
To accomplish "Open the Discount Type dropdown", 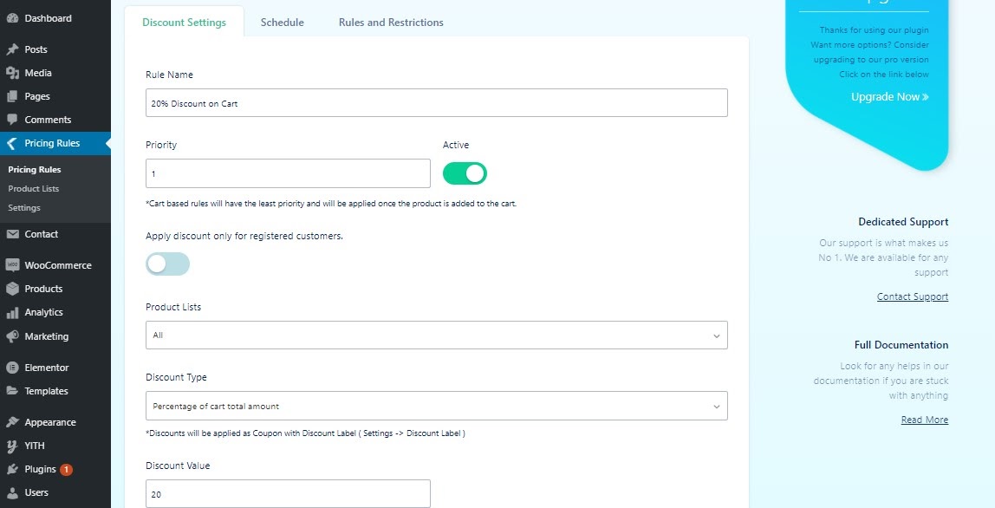I will point(437,406).
